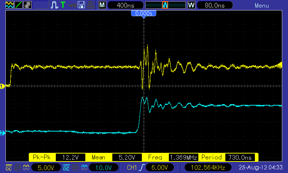Click the 25-Aug-12 04:33 timestamp
The image size is (288, 173).
tap(261, 167)
